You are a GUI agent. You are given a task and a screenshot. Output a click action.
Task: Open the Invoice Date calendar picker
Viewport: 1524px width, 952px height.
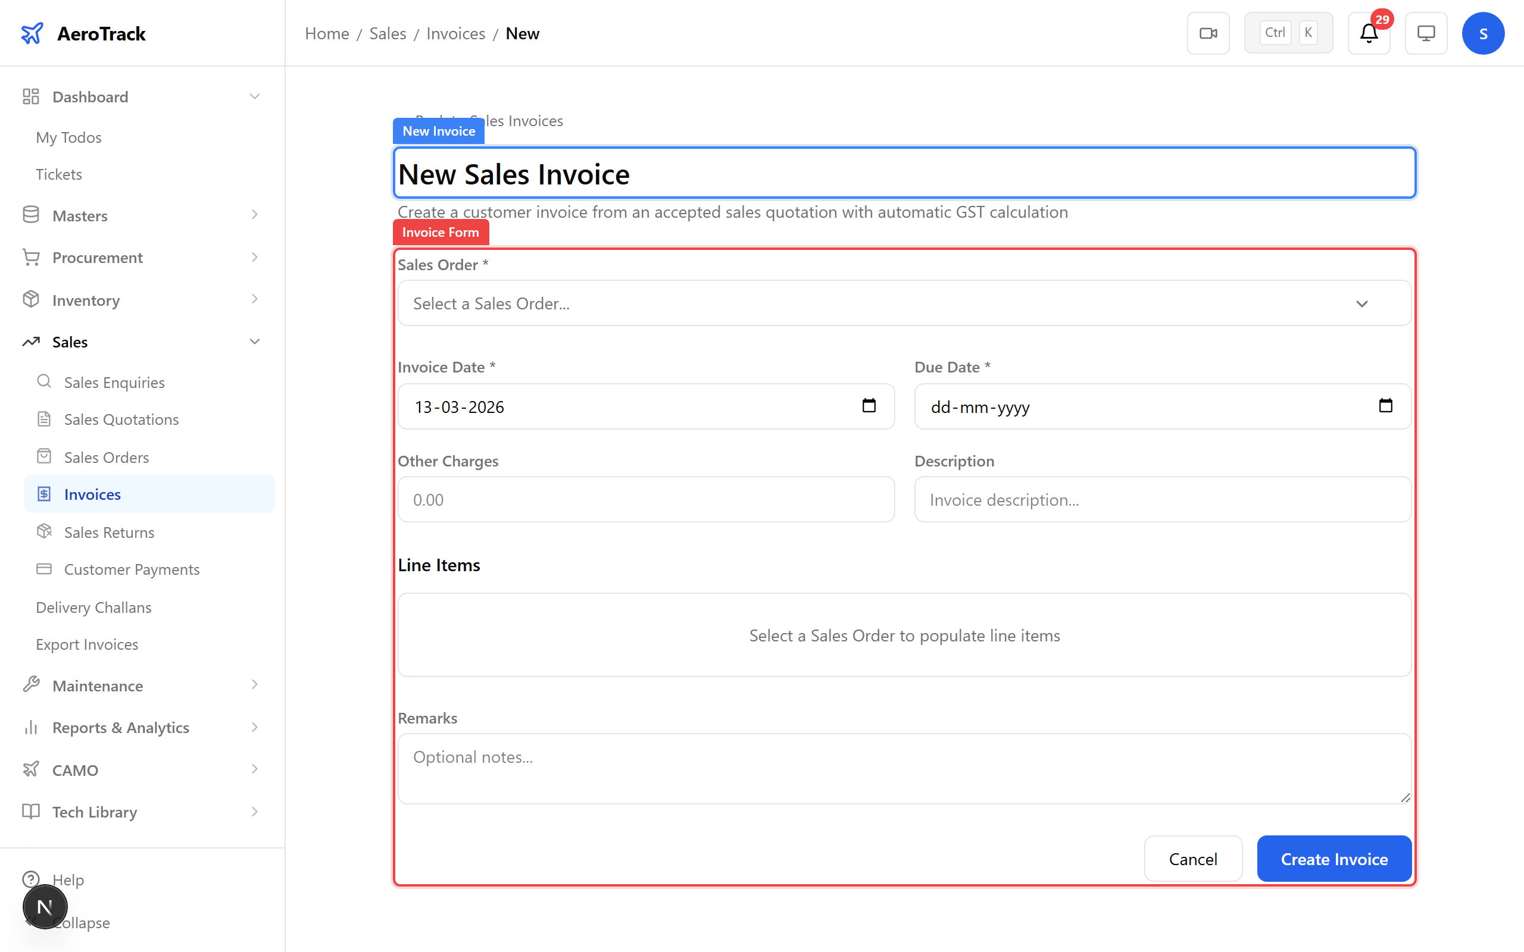click(x=869, y=406)
